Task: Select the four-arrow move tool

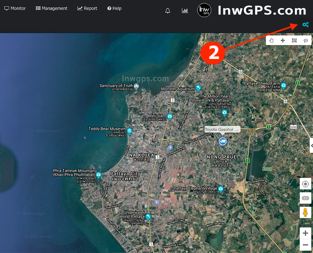Action: [283, 40]
